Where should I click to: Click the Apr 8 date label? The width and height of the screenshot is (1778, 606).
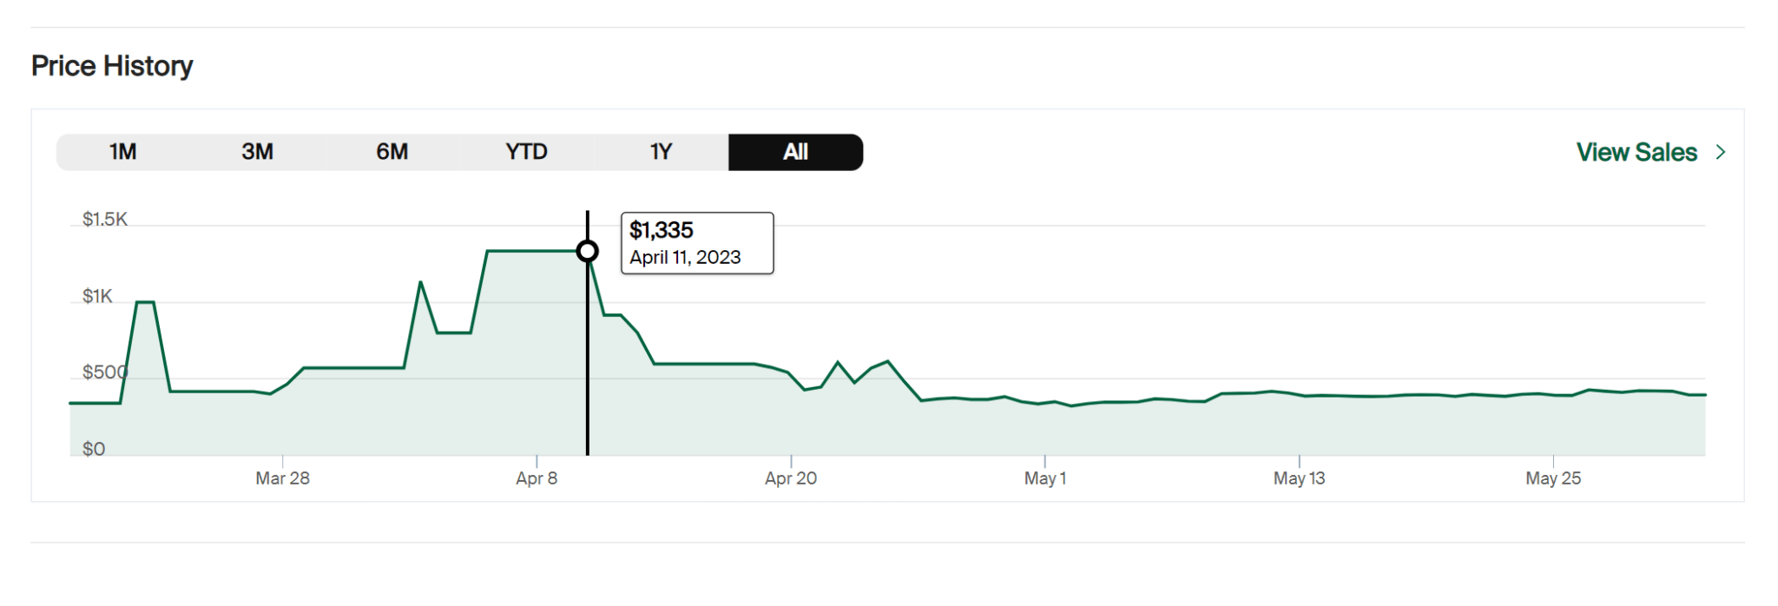coord(537,478)
